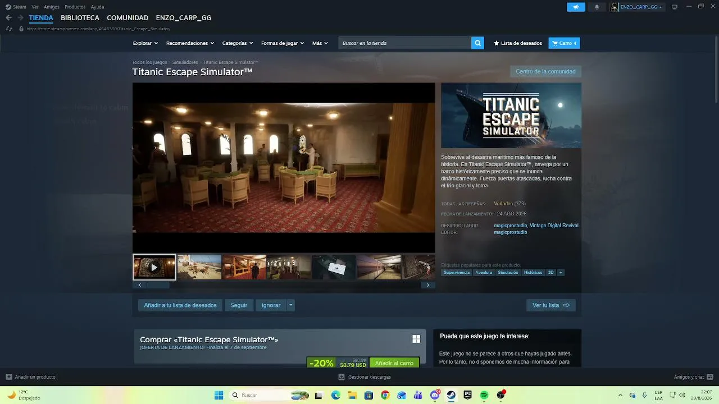
Task: Select the trailer video thumbnail
Action: pyautogui.click(x=154, y=267)
